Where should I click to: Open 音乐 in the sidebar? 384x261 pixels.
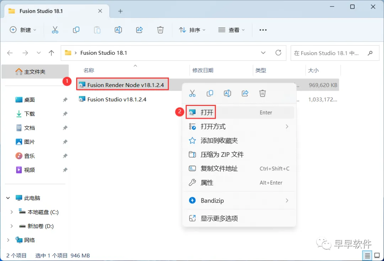tap(30, 156)
